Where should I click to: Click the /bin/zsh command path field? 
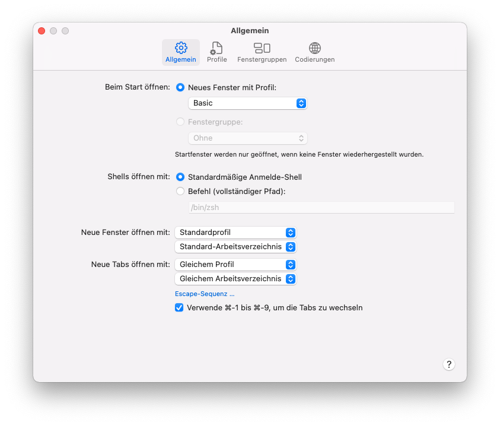pyautogui.click(x=321, y=207)
